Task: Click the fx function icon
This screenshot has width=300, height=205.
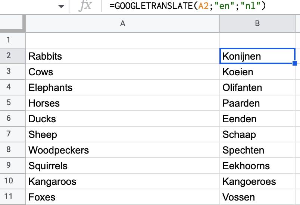Action: [85, 6]
